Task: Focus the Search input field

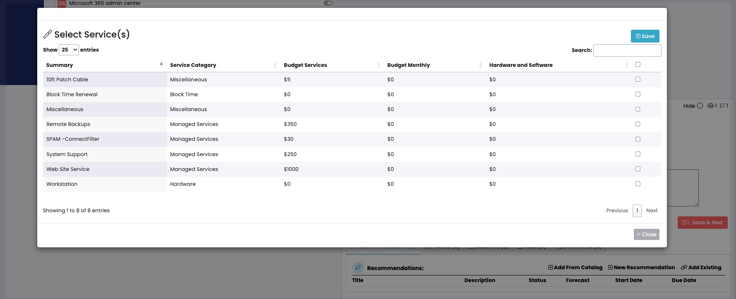Action: [x=627, y=50]
